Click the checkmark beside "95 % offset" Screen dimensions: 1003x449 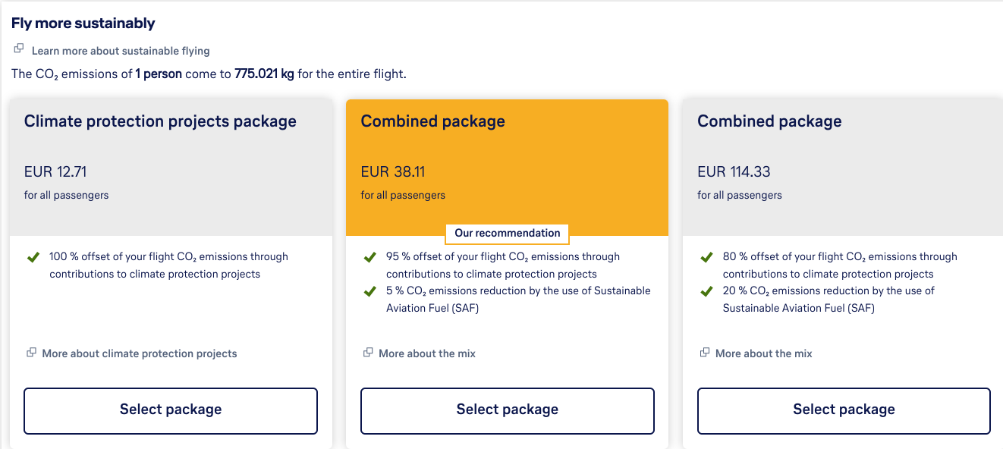click(370, 257)
